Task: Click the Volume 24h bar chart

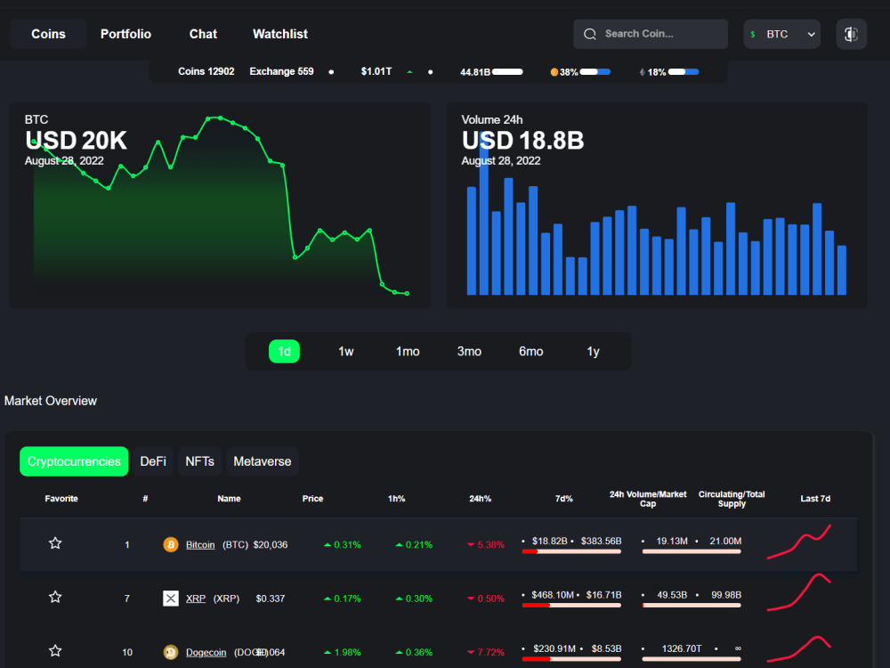Action: click(x=657, y=206)
